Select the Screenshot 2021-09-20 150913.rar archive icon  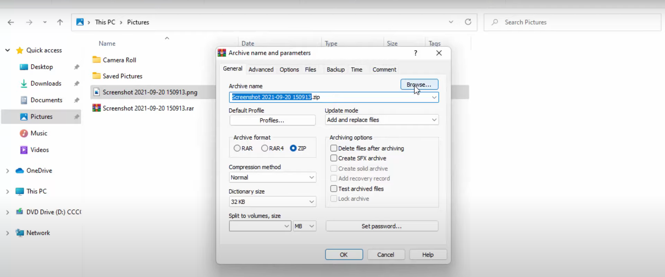(x=97, y=108)
